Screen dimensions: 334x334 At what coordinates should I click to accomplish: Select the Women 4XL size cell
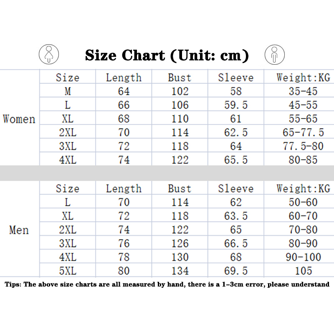(68, 160)
